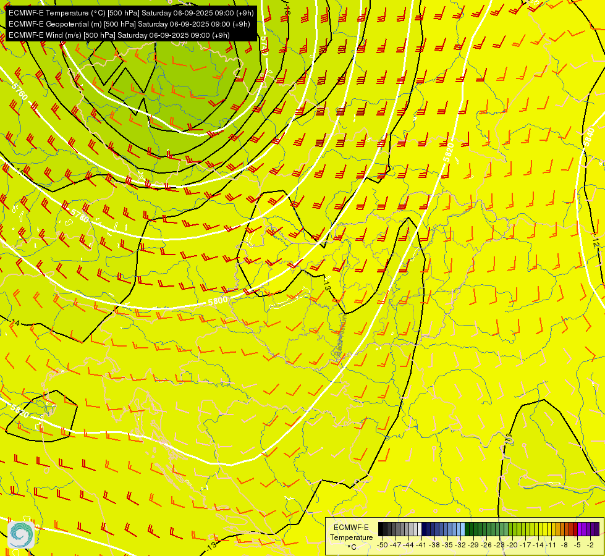
Task: Click the 5800 geopotential contour label
Action: pyautogui.click(x=218, y=301)
